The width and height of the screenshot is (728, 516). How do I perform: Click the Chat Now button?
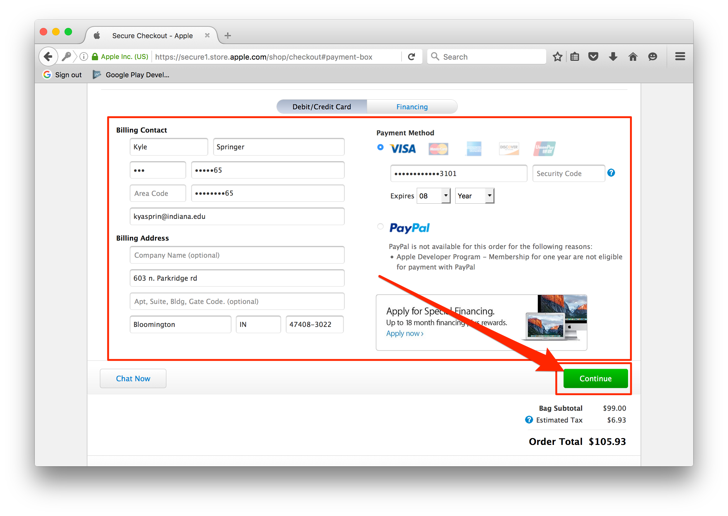[133, 378]
